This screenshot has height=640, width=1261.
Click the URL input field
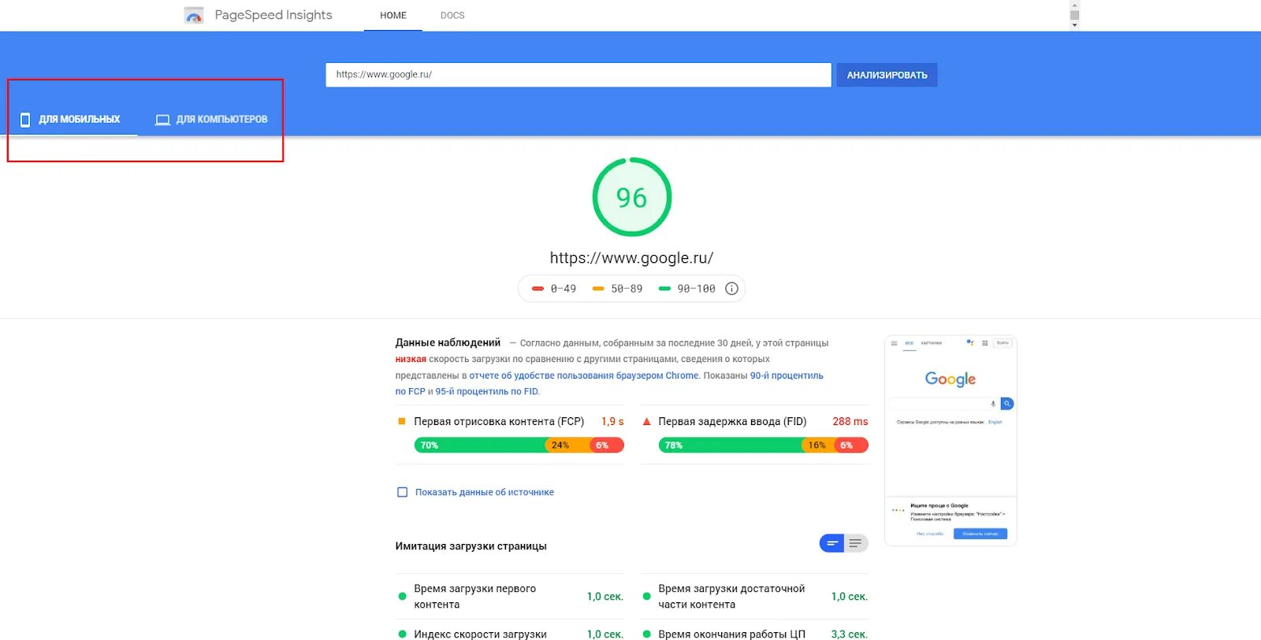click(578, 75)
